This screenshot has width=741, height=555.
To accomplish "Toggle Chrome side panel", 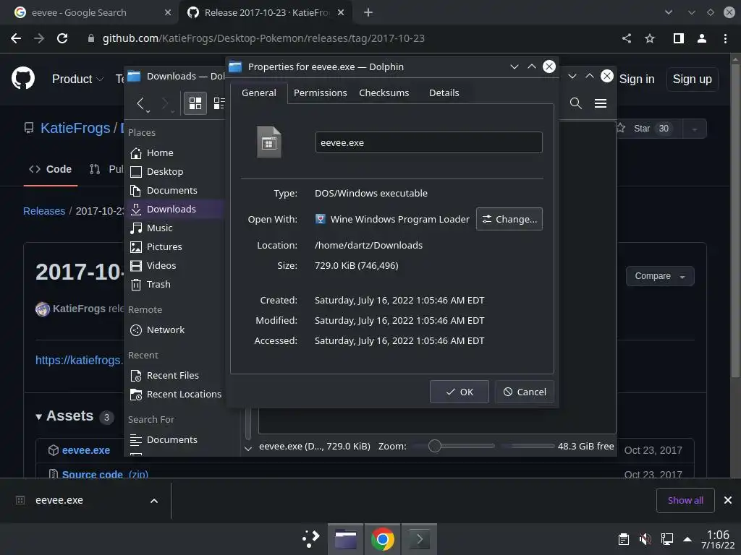I will pyautogui.click(x=679, y=38).
